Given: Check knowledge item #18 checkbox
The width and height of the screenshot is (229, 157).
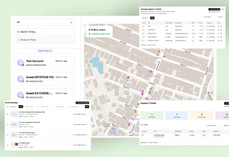Looking at the screenshot, I should (8, 114).
